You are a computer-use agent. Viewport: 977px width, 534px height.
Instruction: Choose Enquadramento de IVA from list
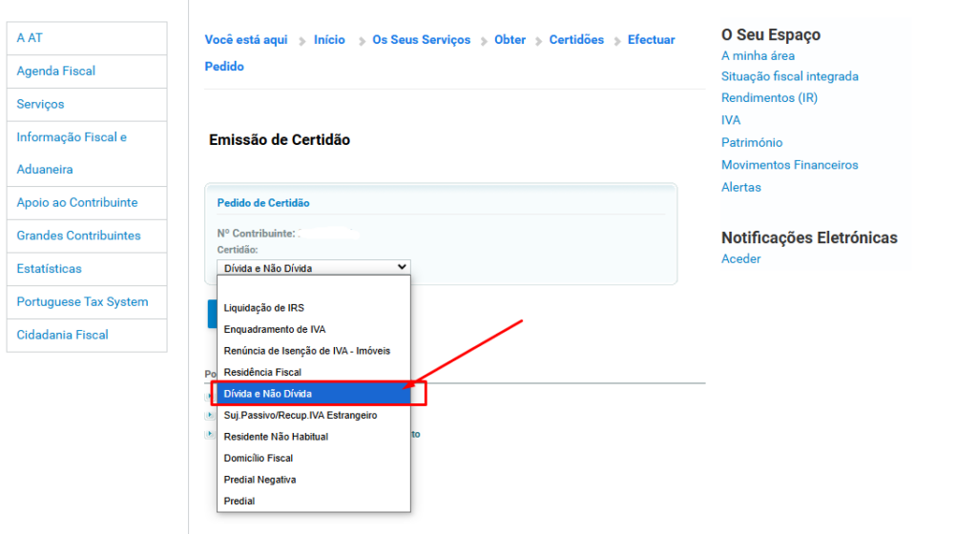[x=274, y=329]
